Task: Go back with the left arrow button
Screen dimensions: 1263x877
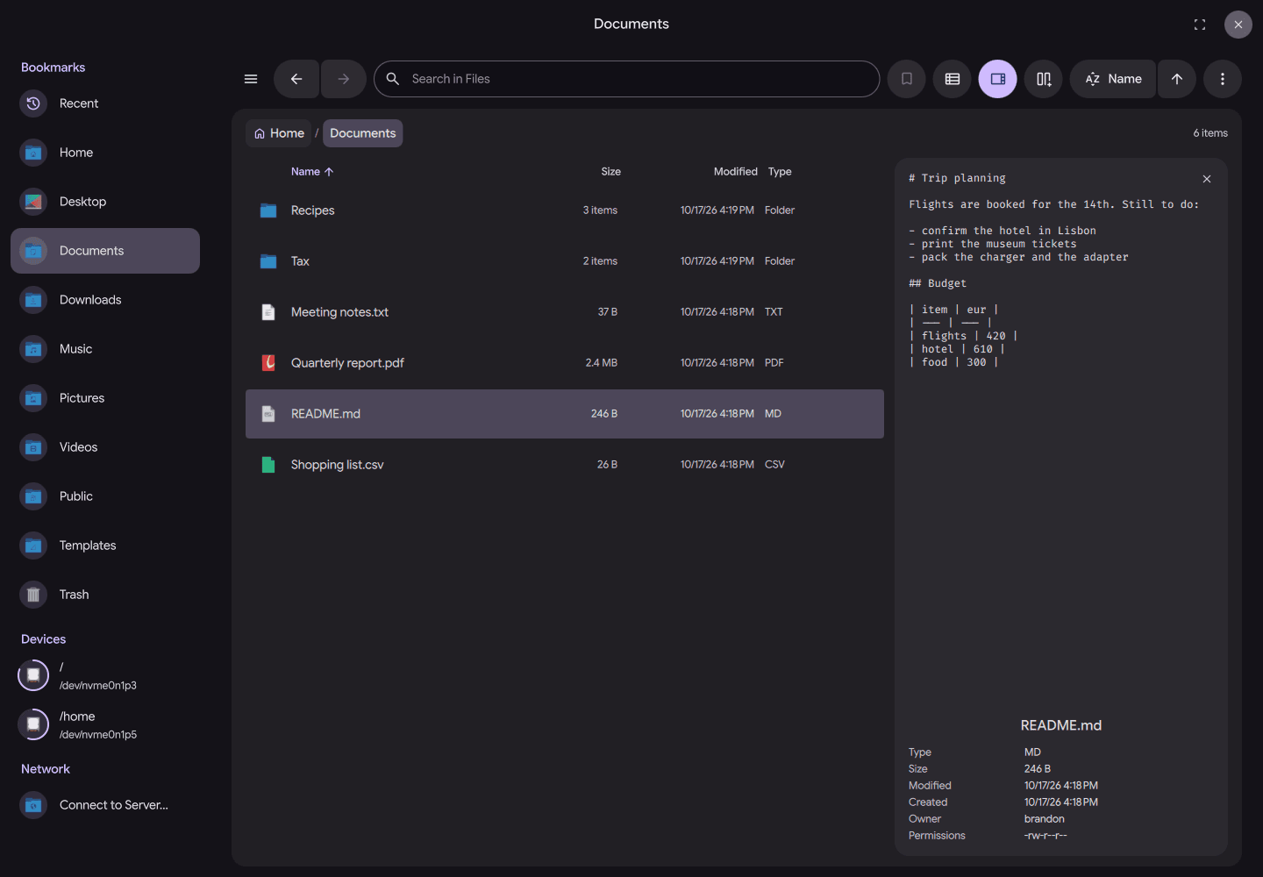Action: (296, 79)
